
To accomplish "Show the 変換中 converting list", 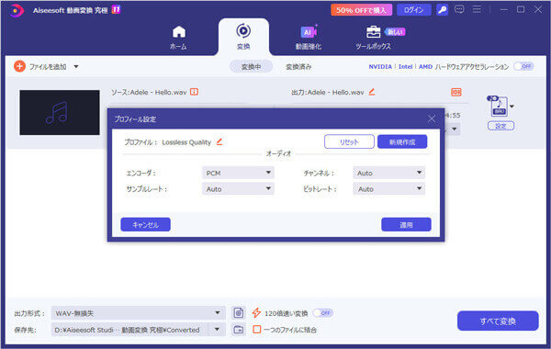I will [x=251, y=67].
